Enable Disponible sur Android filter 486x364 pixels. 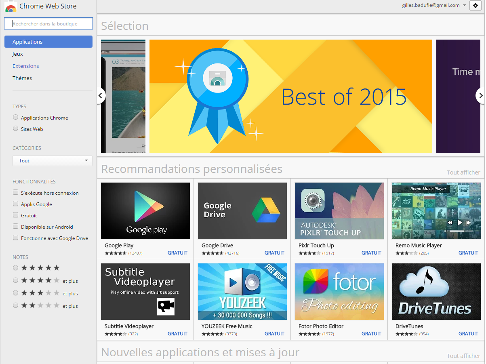16,227
